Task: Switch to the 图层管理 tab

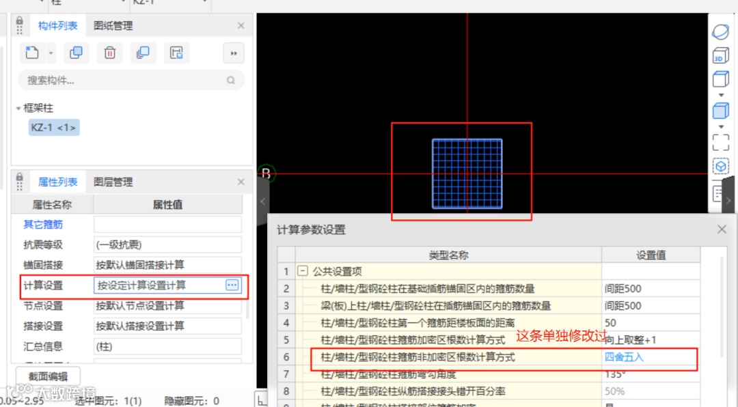Action: 113,182
